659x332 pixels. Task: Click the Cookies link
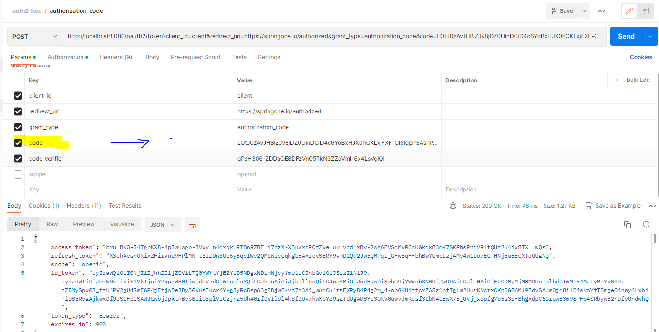pos(641,57)
